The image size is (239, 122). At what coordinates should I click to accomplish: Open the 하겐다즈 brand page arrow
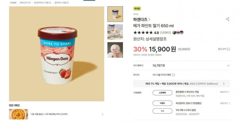pos(149,19)
